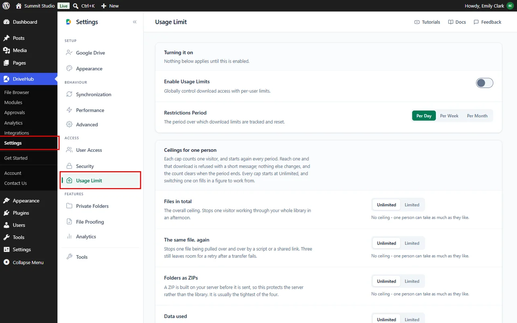Screen dimensions: 517x323
Task: Open the User Access settings tab
Action: click(x=100, y=150)
